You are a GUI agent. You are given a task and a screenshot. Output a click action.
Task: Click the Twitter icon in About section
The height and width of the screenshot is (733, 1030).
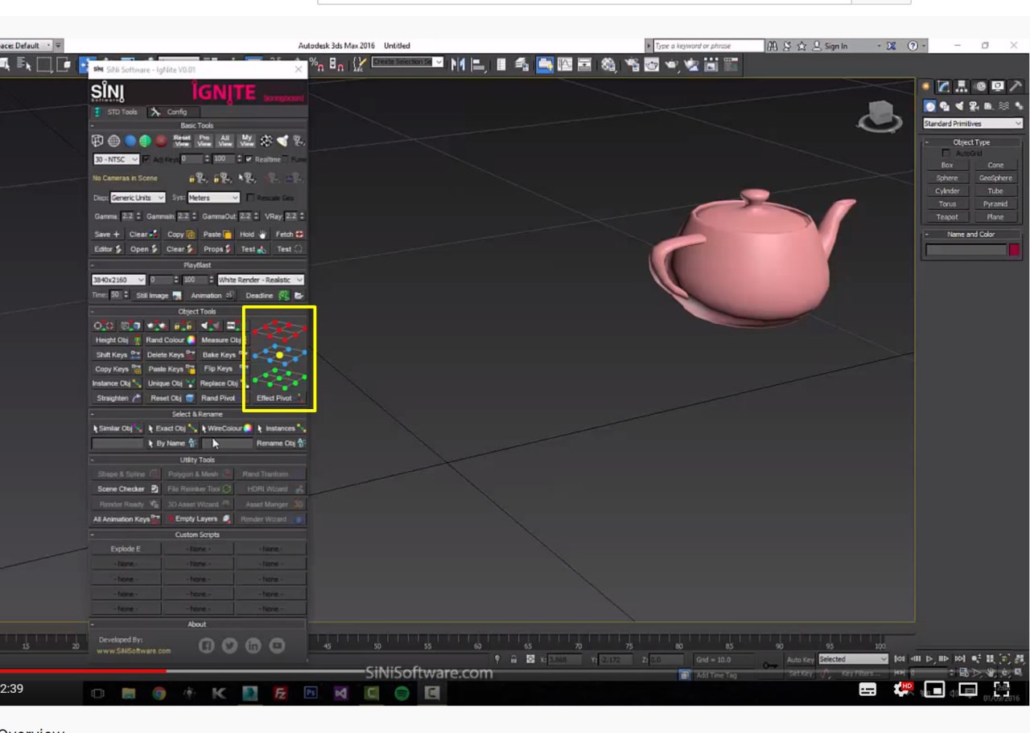tap(229, 645)
